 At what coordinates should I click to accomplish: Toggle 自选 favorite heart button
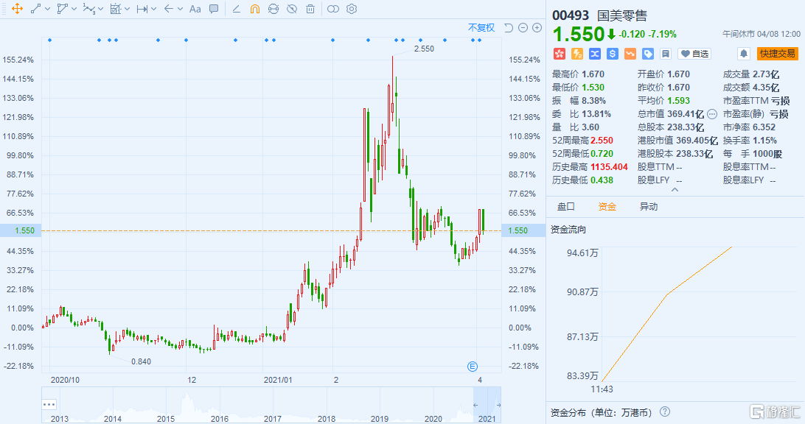(694, 54)
